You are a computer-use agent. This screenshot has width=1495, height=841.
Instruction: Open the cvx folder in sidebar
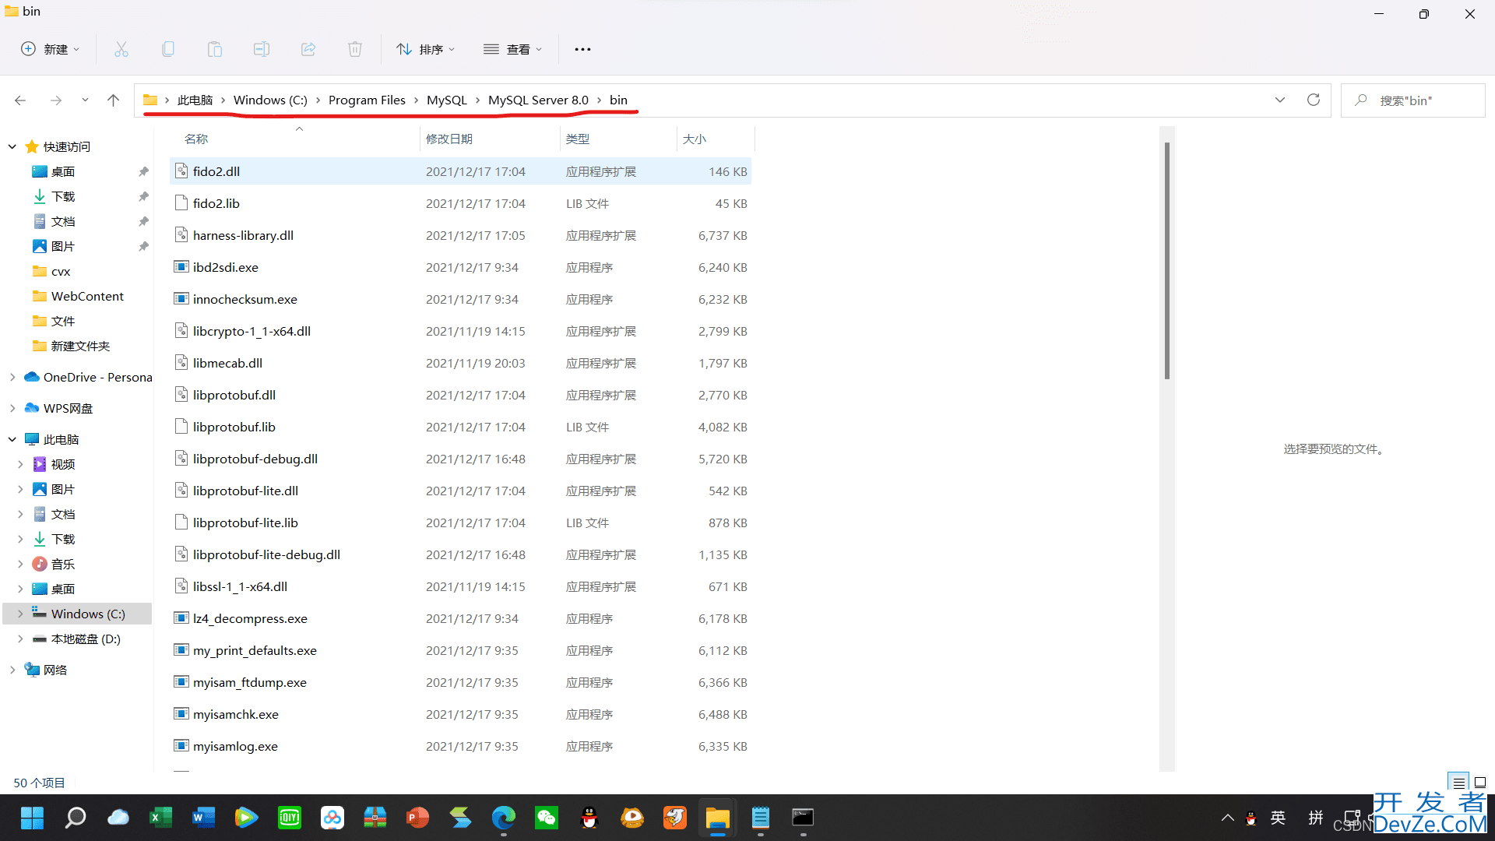pos(61,271)
